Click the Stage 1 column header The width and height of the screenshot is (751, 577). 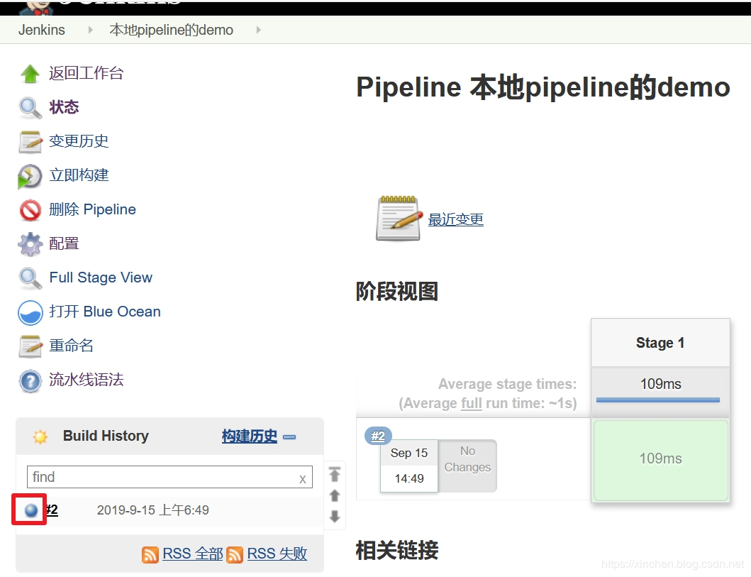pyautogui.click(x=660, y=343)
